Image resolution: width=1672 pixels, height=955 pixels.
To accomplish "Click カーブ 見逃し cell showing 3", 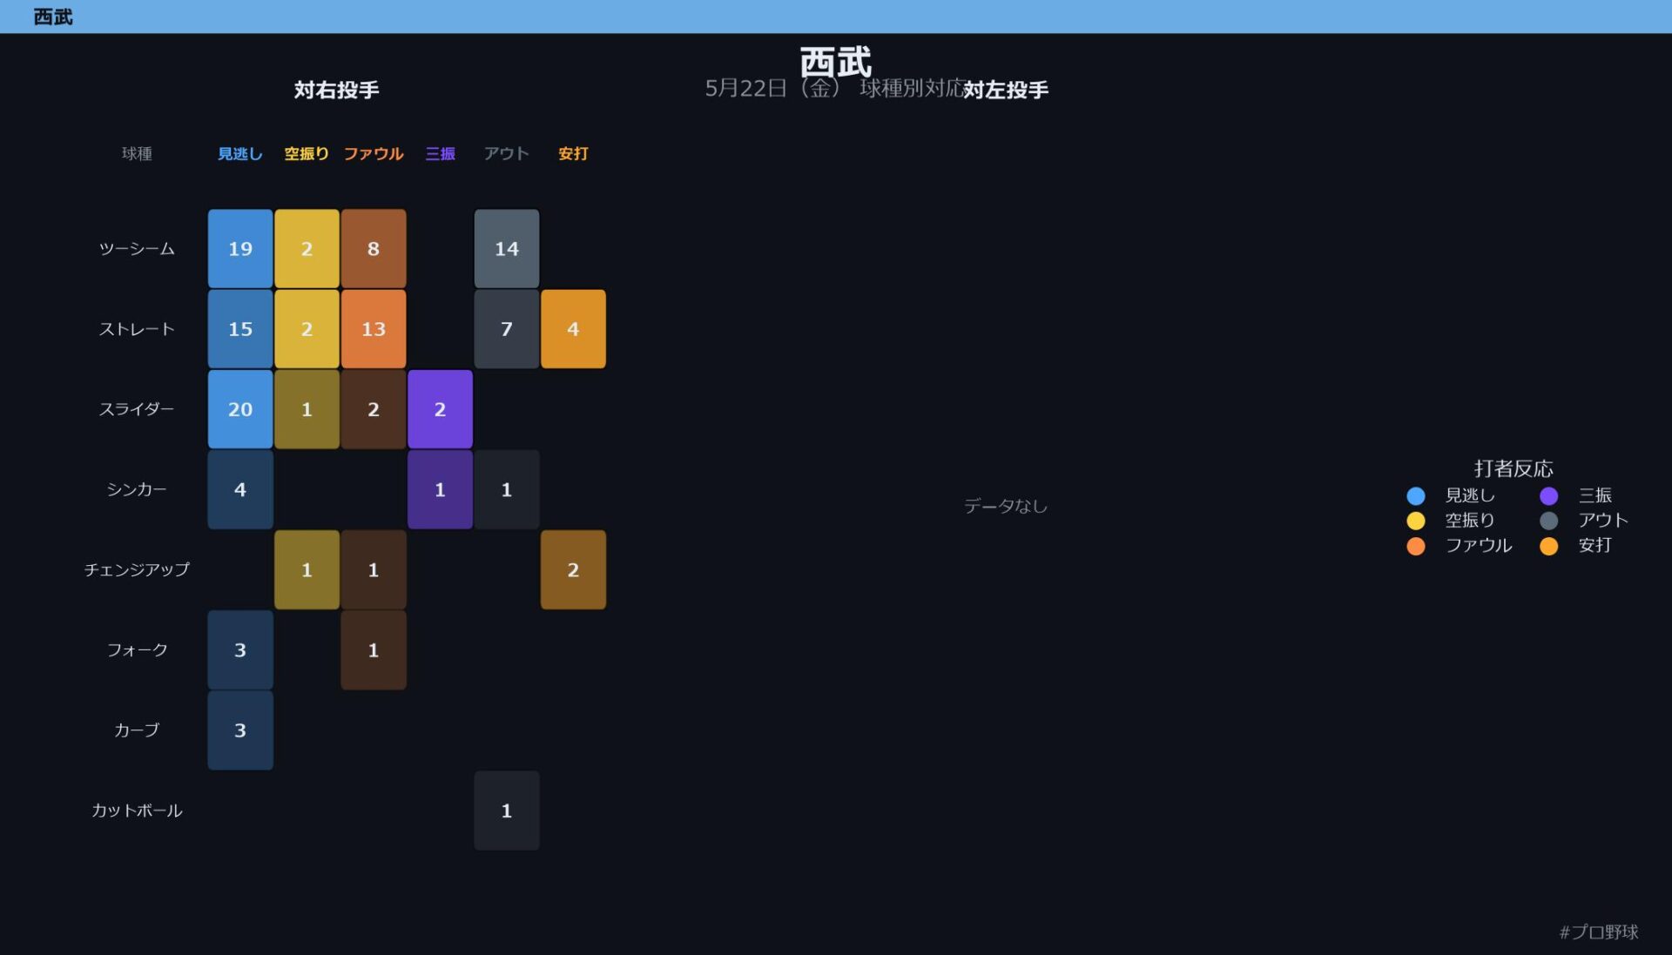I will tap(240, 730).
